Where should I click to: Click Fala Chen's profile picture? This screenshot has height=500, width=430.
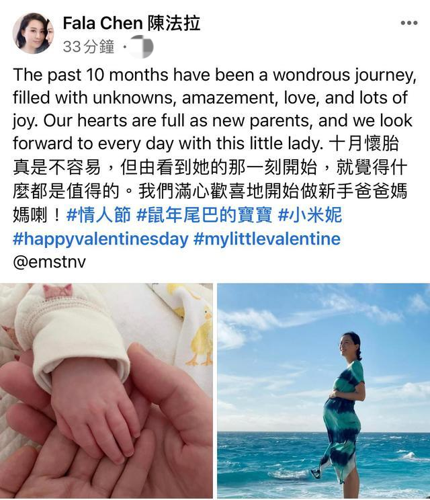pyautogui.click(x=33, y=33)
